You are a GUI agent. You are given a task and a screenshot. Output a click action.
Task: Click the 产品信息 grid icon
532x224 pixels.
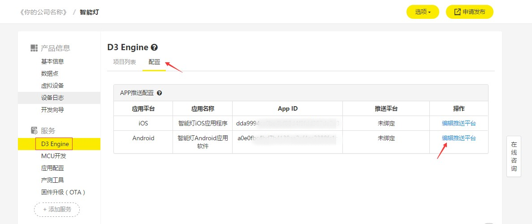pyautogui.click(x=34, y=48)
